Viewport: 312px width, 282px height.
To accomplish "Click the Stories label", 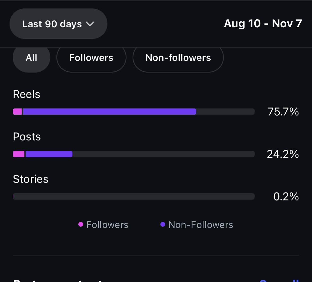I will click(x=31, y=179).
